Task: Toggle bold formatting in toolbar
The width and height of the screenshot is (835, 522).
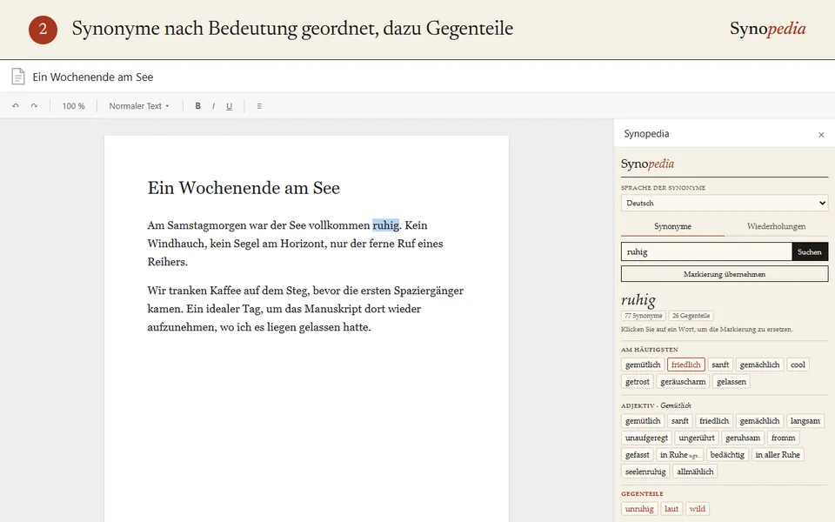Action: [x=197, y=106]
